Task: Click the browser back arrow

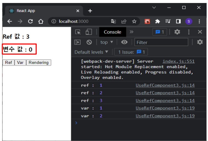Action: click(x=10, y=21)
